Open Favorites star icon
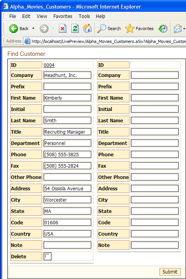This screenshot has height=279, width=186. (130, 29)
